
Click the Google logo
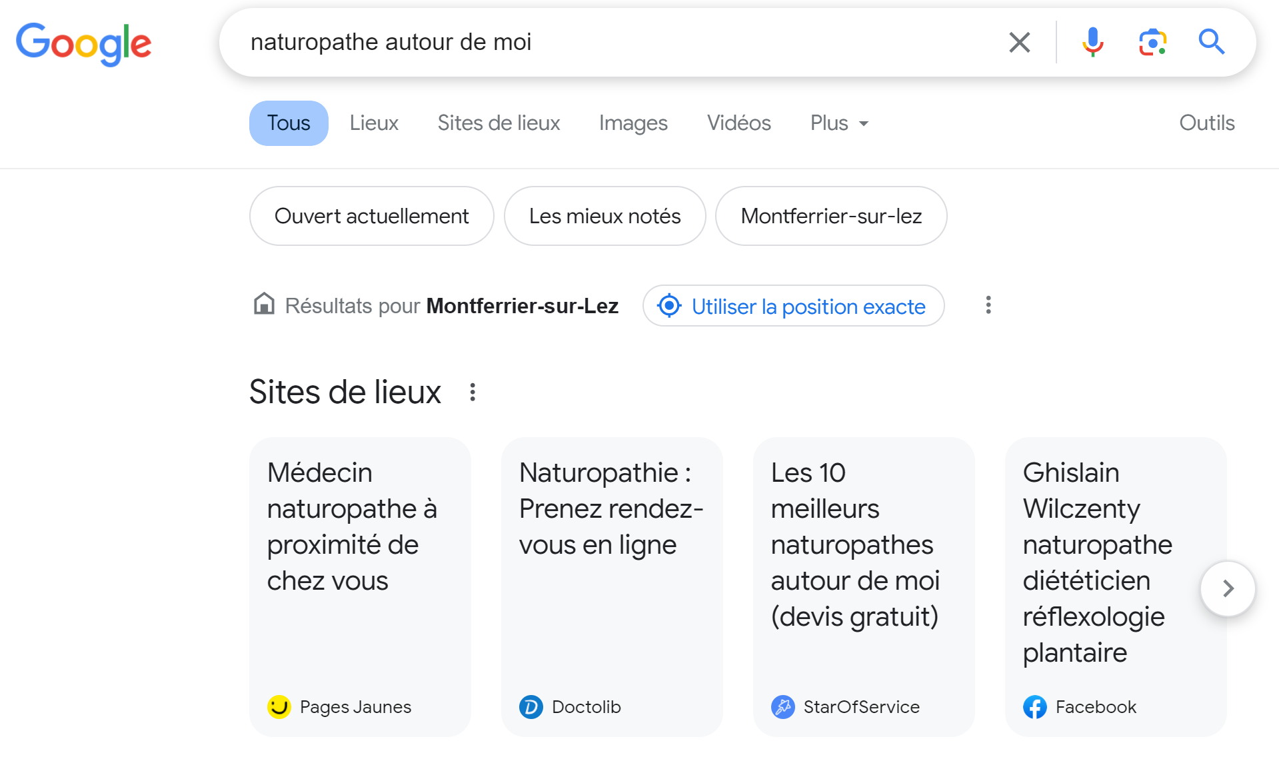[x=84, y=43]
